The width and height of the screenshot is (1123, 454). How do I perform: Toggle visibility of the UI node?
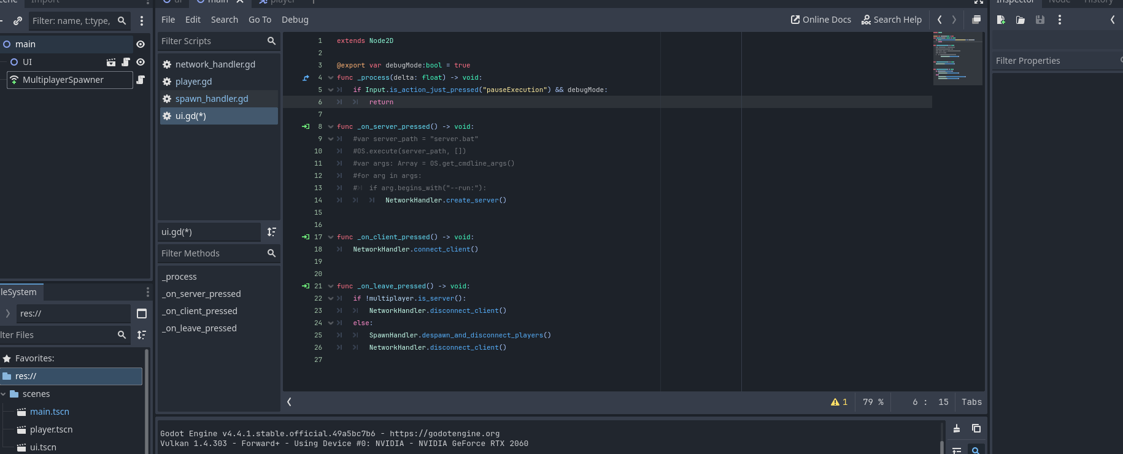pos(141,62)
